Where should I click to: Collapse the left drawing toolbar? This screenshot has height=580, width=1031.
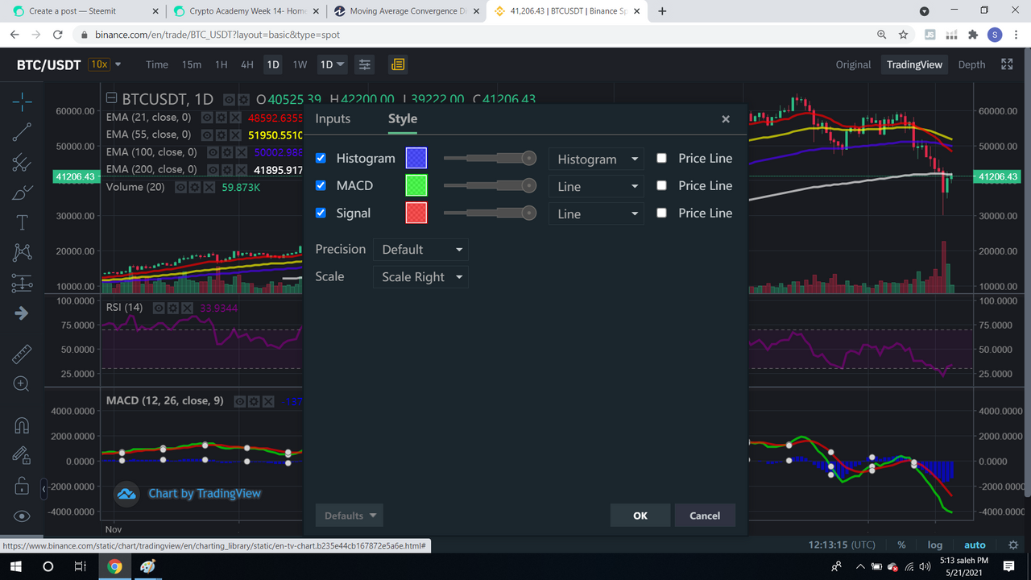[x=43, y=488]
